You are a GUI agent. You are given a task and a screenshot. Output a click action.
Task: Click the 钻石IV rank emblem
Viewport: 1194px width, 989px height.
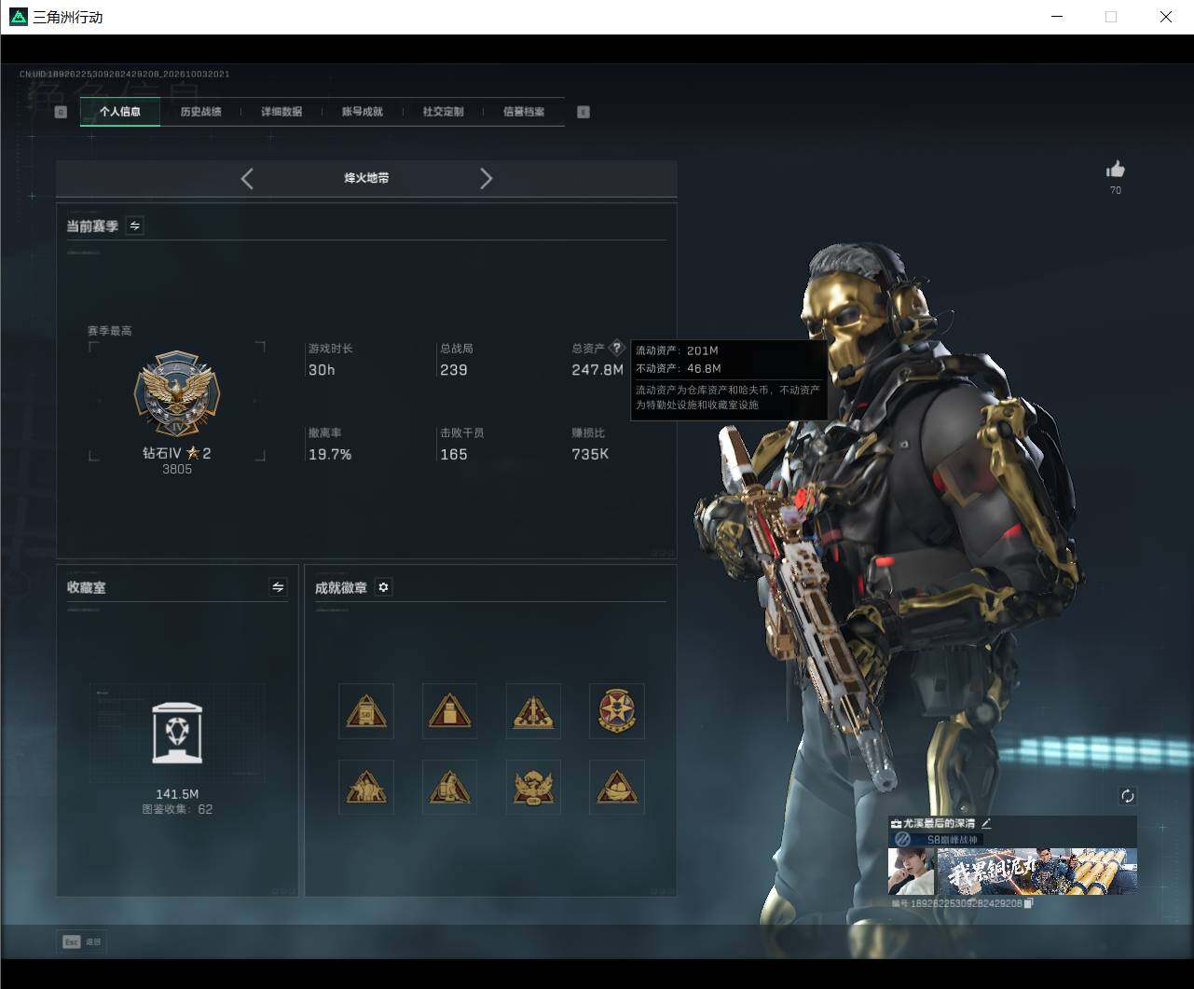pyautogui.click(x=177, y=394)
